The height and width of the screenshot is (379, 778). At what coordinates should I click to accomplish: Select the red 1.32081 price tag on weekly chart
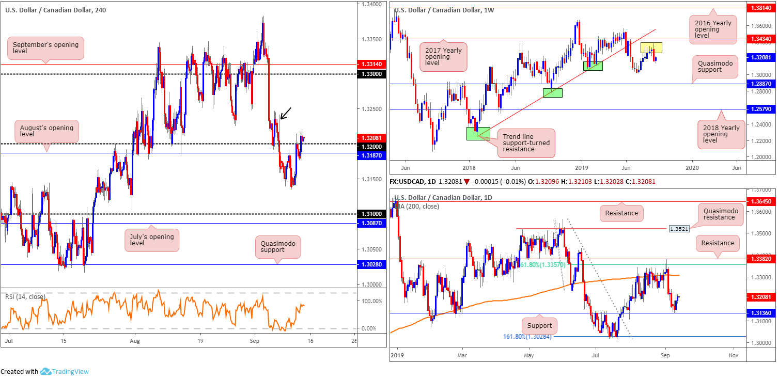tap(762, 58)
